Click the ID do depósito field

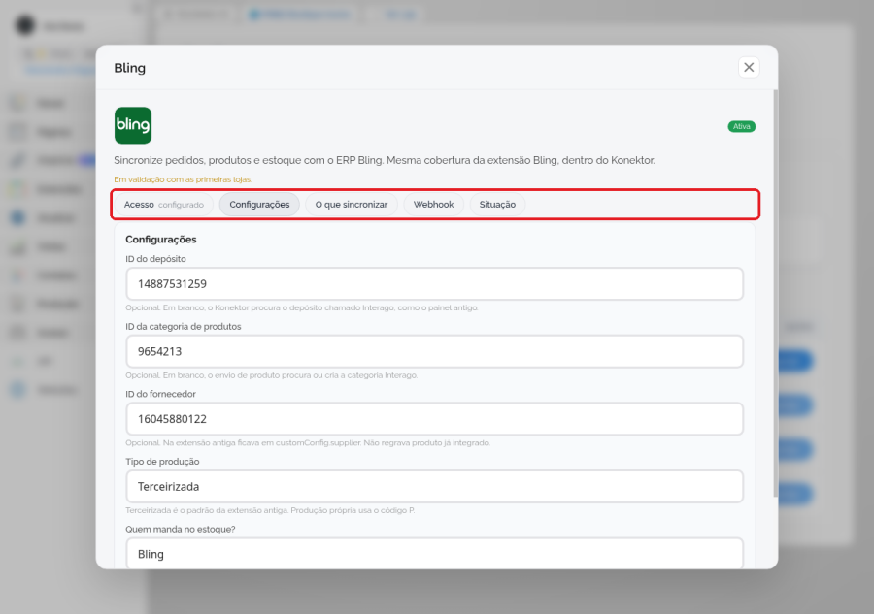(x=434, y=284)
